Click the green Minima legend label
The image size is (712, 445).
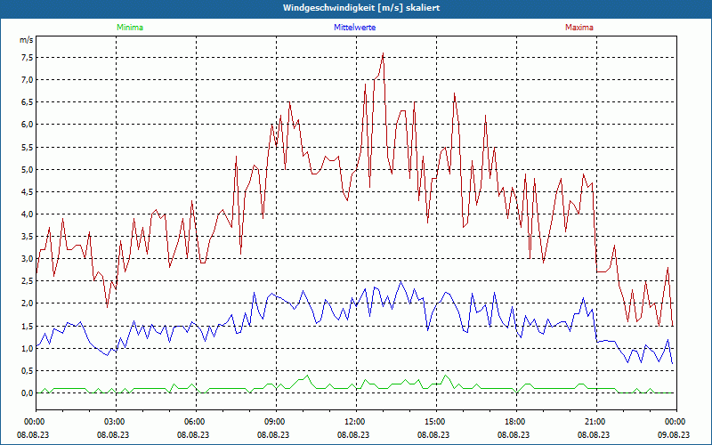tap(130, 28)
